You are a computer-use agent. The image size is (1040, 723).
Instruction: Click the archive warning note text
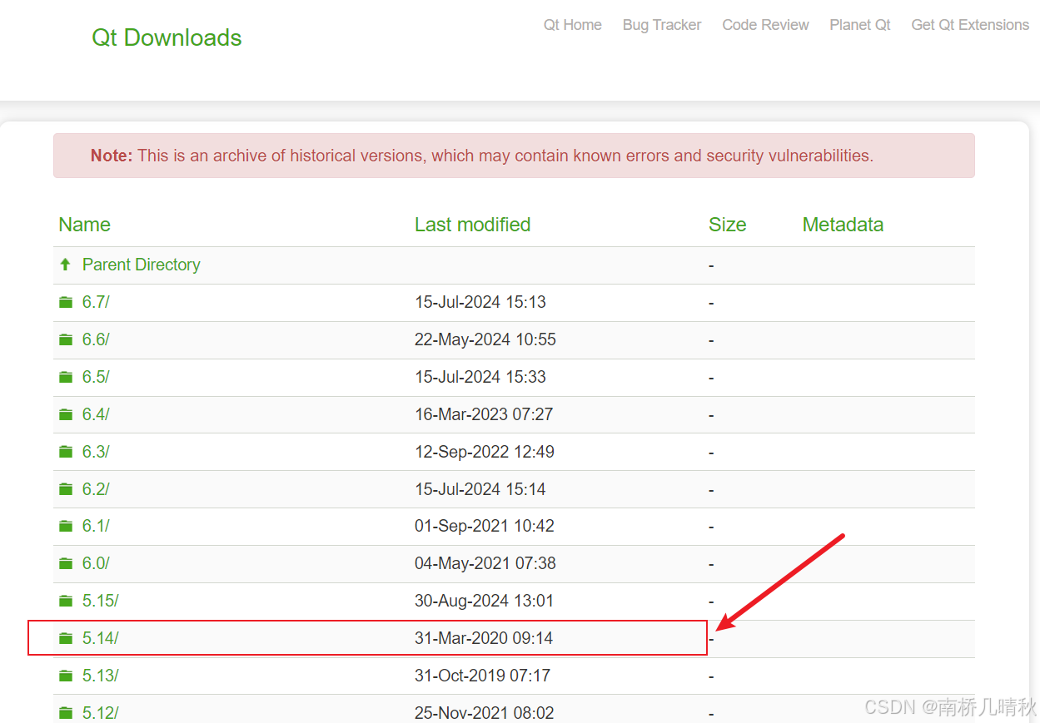tap(482, 156)
